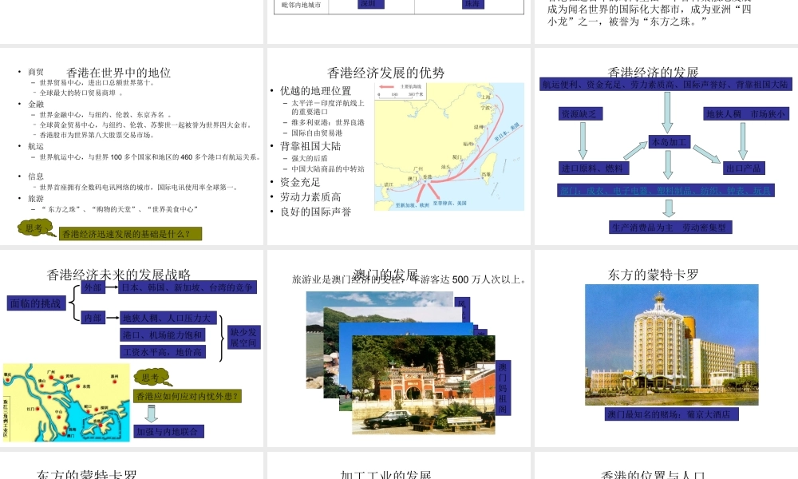Click the box 日本、韩国、新加坡、台湾的竞争
The width and height of the screenshot is (798, 479).
point(188,287)
